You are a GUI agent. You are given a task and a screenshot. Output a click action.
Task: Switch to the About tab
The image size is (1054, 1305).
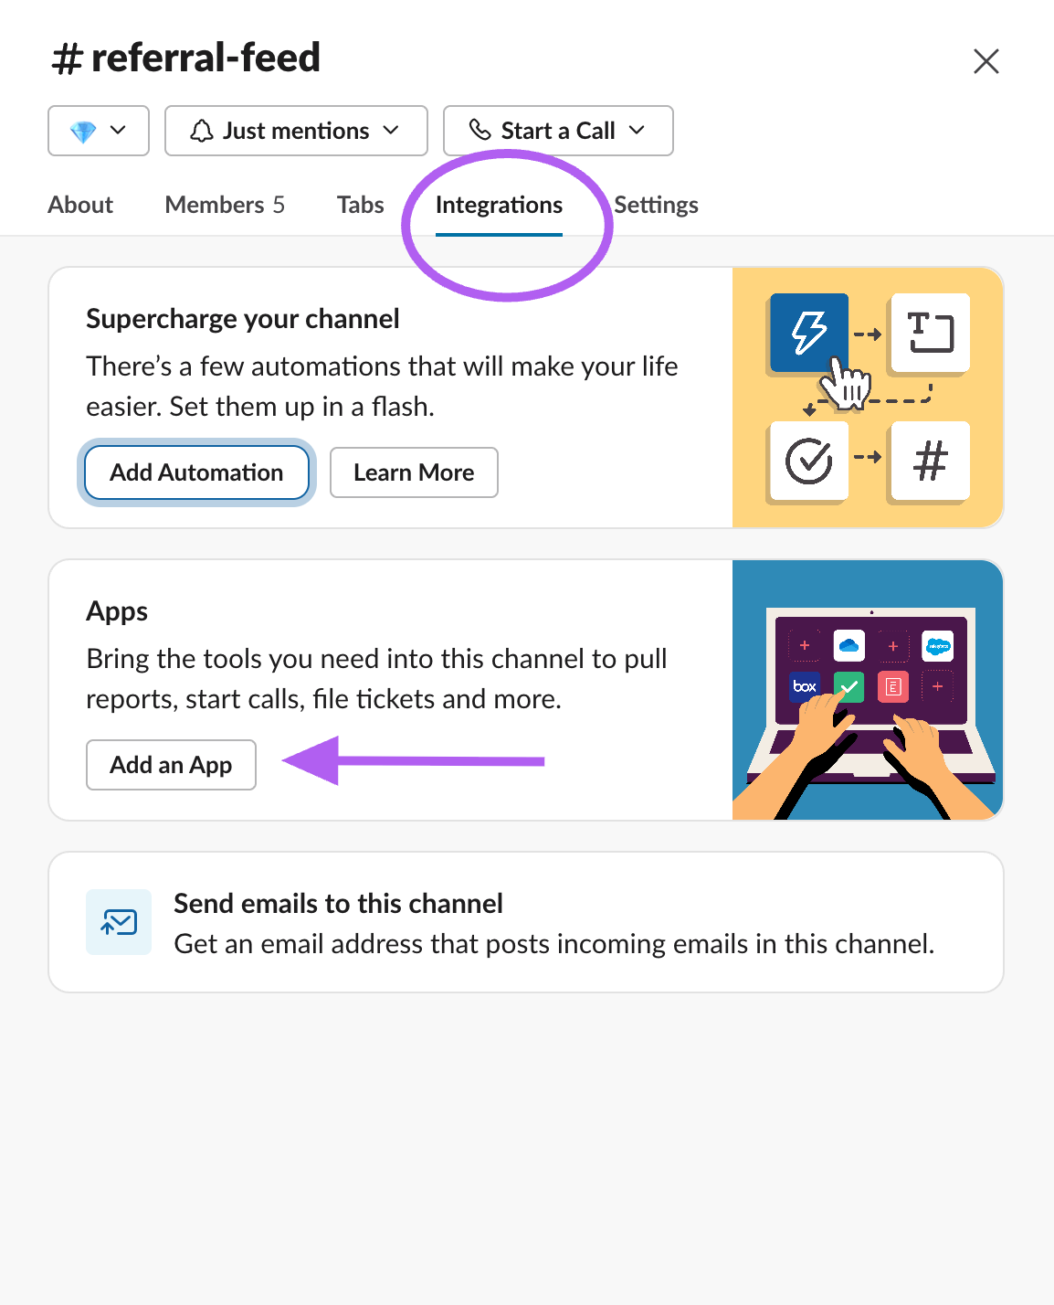click(80, 205)
